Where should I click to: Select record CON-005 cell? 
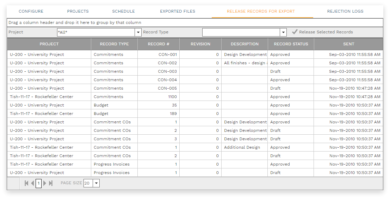(x=159, y=88)
